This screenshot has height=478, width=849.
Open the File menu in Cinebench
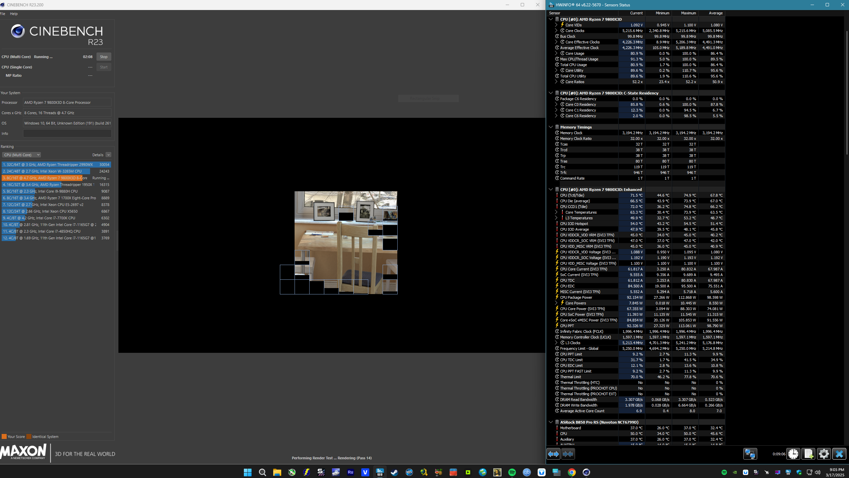(3, 14)
